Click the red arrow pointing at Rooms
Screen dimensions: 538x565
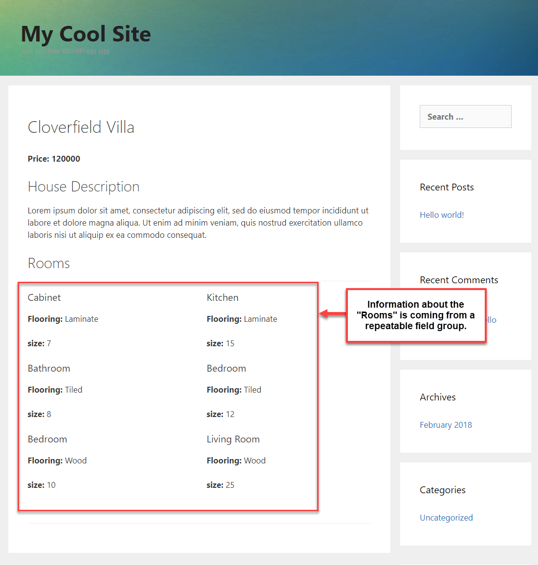[x=332, y=314]
